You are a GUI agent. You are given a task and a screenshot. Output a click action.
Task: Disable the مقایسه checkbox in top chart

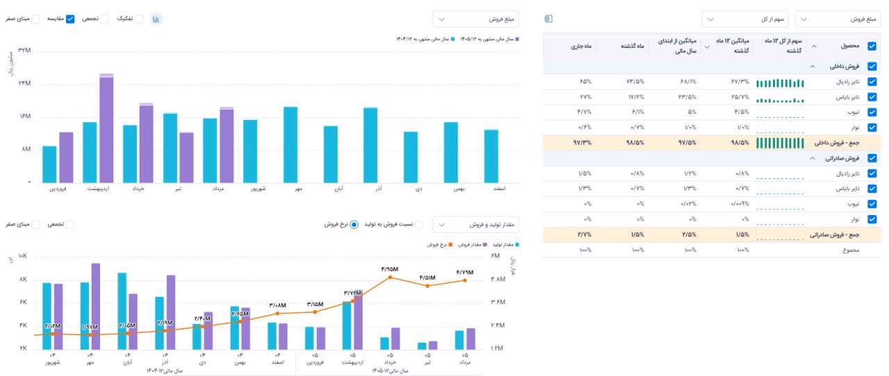click(70, 19)
